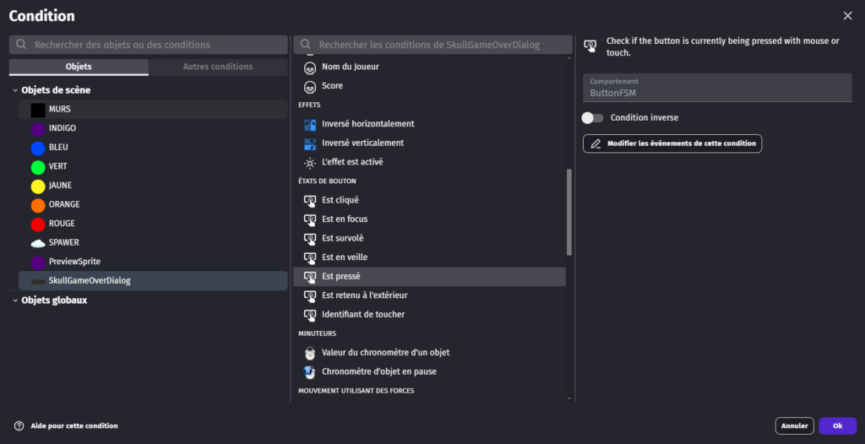The height and width of the screenshot is (444, 865).
Task: Select the skull icon next to Score
Action: coord(309,86)
